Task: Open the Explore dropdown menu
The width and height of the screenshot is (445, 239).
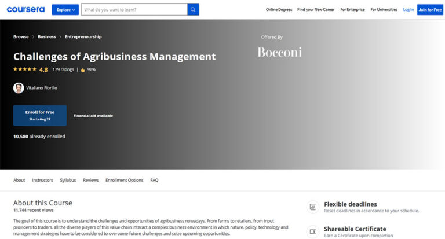Action: (x=65, y=10)
